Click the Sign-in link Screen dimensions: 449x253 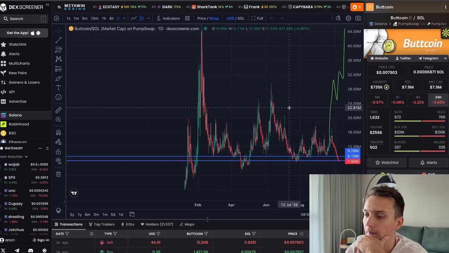click(x=41, y=240)
